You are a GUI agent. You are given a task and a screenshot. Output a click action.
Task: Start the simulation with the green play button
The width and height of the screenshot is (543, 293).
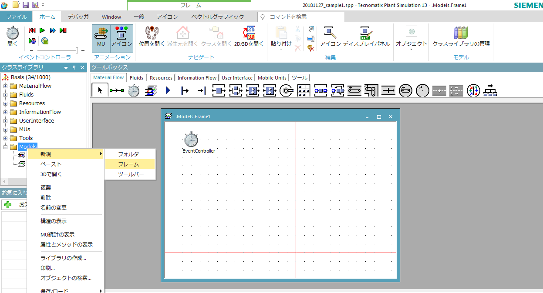click(x=42, y=30)
